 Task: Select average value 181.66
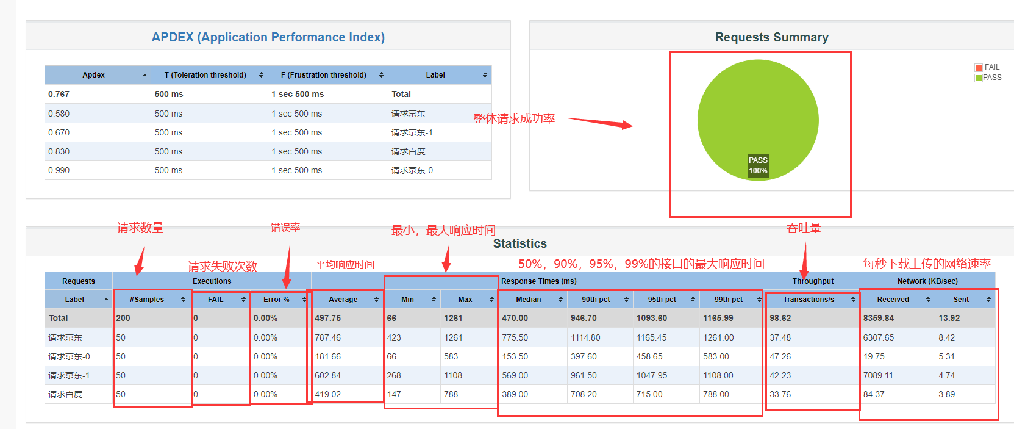tap(328, 356)
